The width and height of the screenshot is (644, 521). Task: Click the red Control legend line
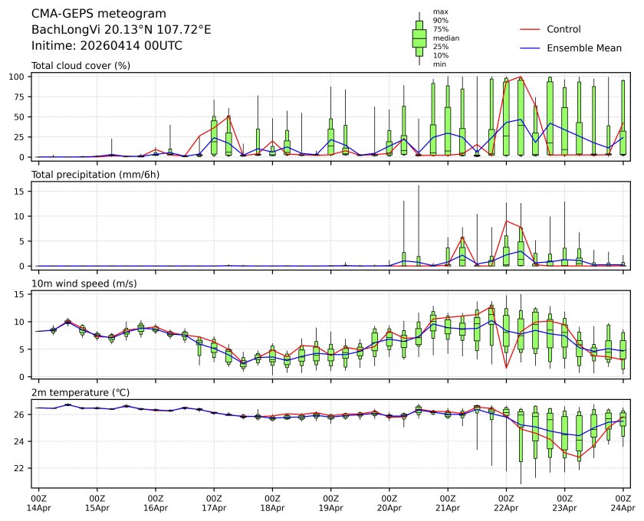pos(531,29)
